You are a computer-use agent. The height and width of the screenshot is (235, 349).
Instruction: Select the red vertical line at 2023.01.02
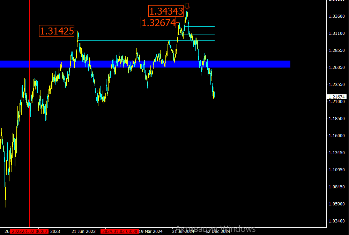[29, 113]
